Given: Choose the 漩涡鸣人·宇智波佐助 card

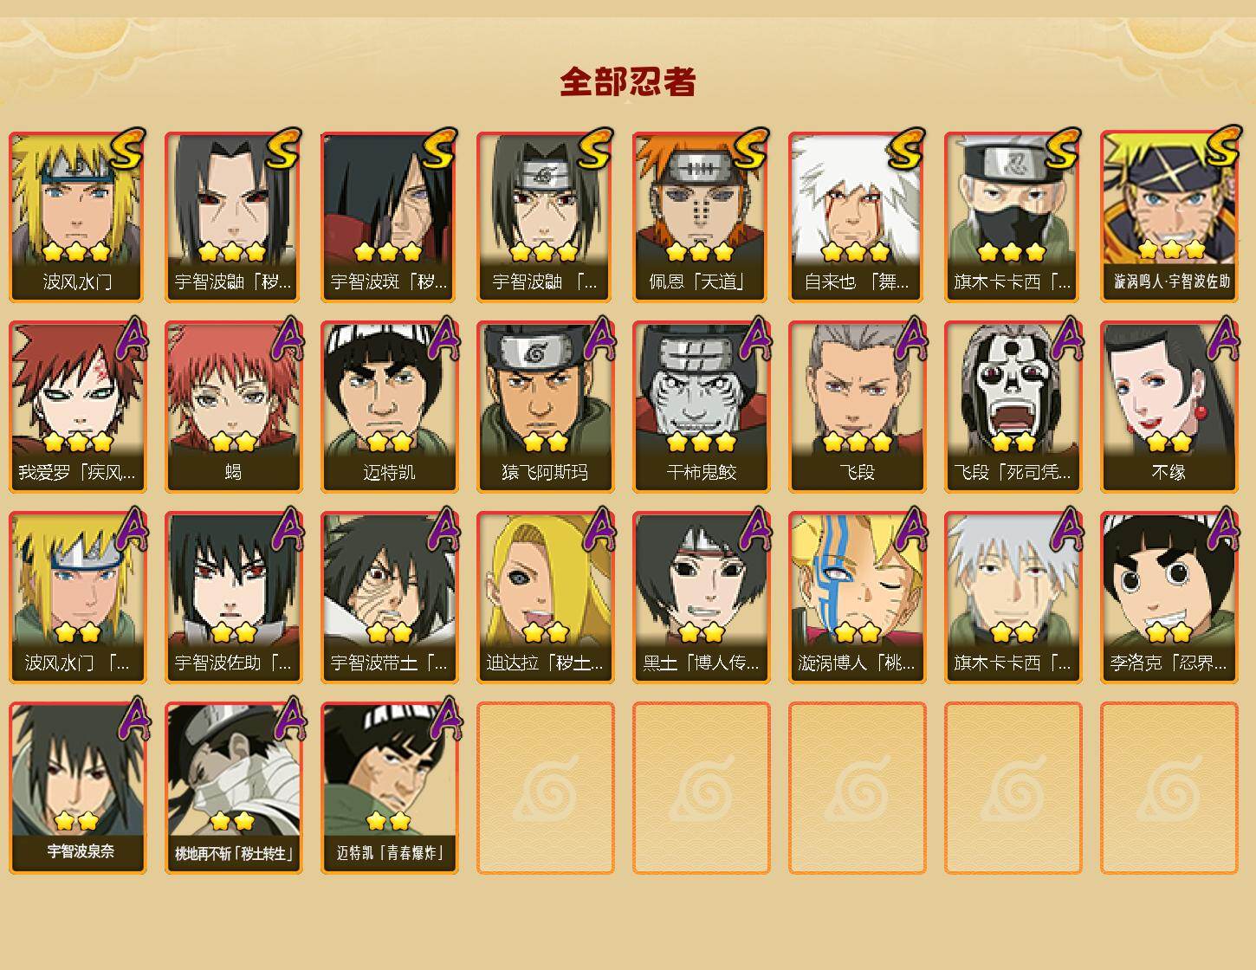Looking at the screenshot, I should tap(1169, 217).
